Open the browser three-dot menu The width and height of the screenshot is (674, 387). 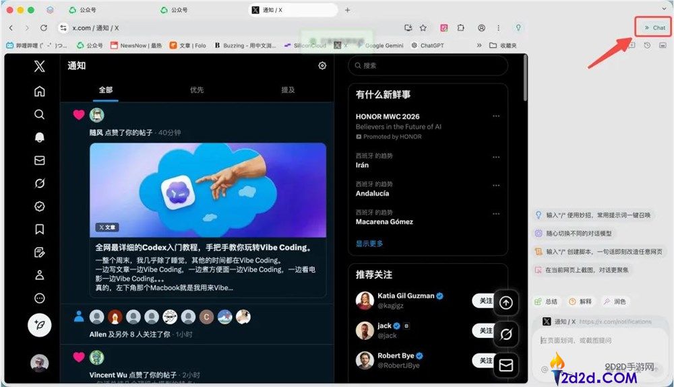(498, 28)
